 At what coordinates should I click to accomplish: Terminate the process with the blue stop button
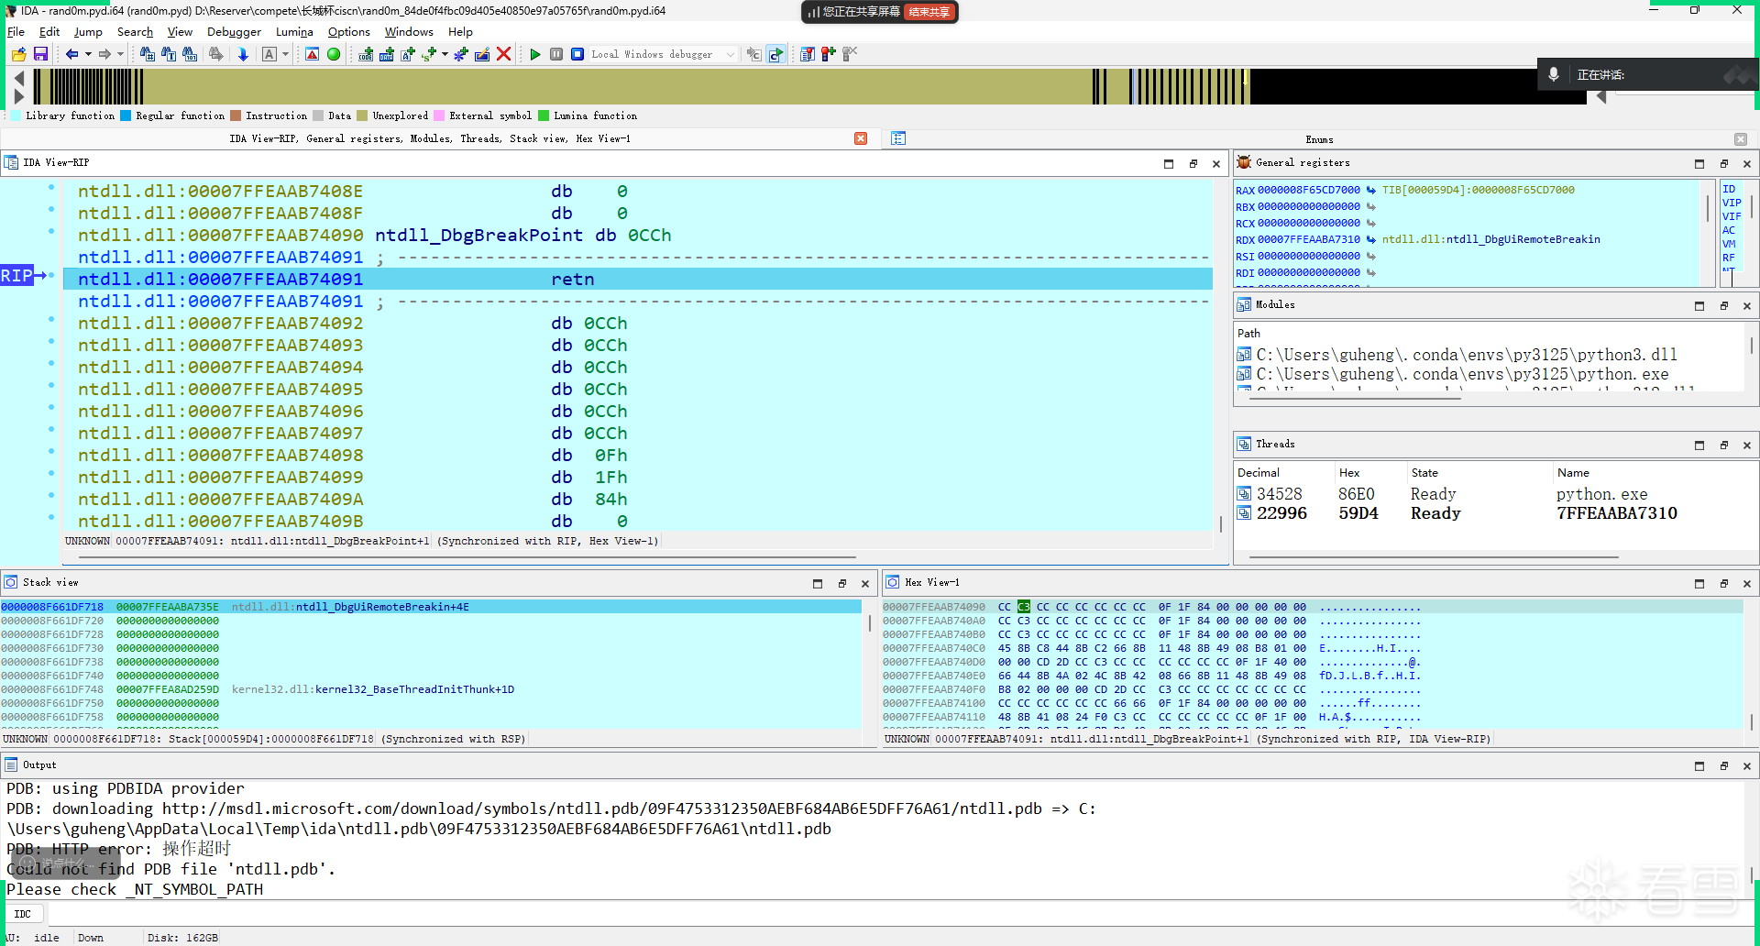tap(577, 55)
